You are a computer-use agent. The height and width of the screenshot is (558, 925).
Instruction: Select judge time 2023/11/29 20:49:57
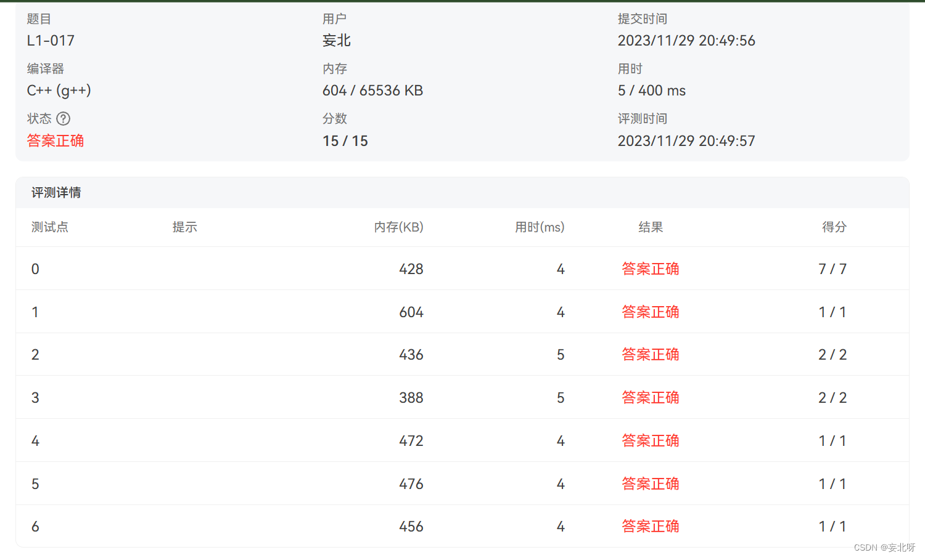pyautogui.click(x=686, y=141)
